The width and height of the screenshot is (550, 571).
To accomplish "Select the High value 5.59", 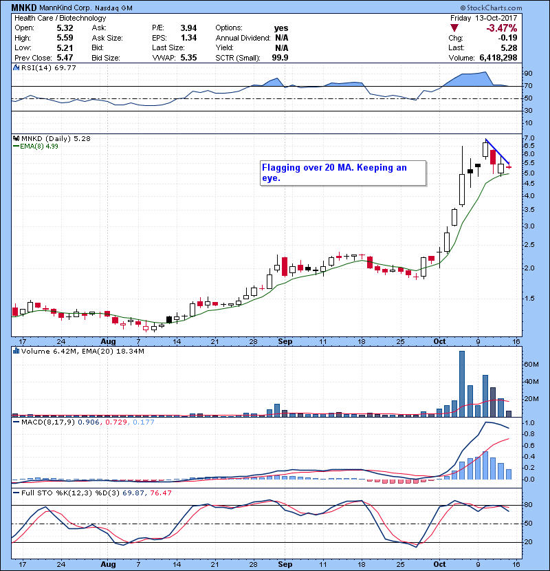I will (65, 38).
